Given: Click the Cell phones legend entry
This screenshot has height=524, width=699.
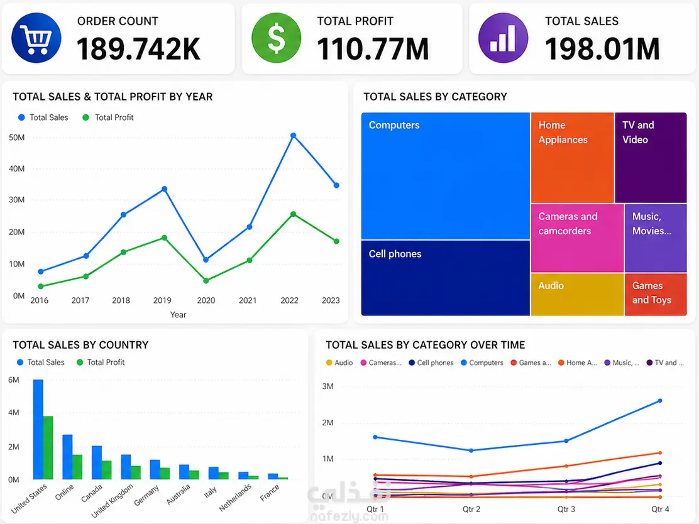Looking at the screenshot, I should (431, 363).
